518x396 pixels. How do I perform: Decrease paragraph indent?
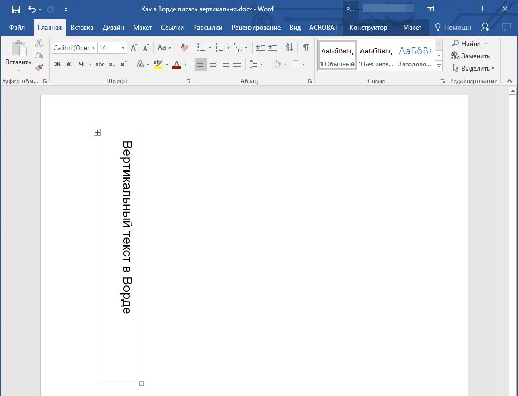pyautogui.click(x=260, y=47)
